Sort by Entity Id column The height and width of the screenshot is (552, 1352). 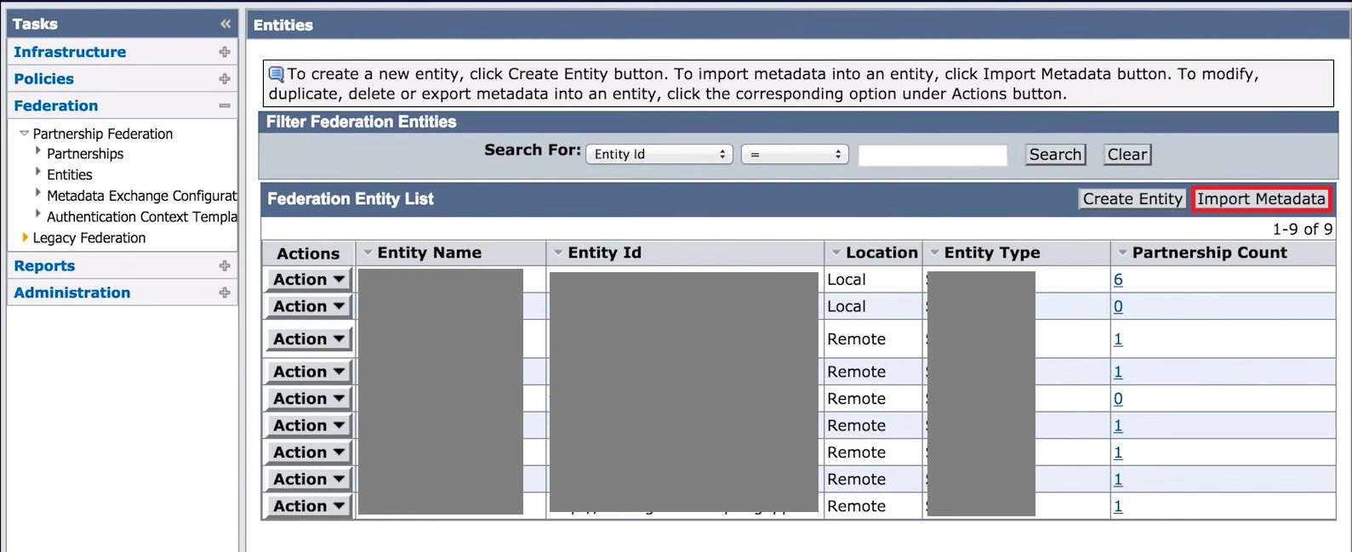[x=604, y=253]
